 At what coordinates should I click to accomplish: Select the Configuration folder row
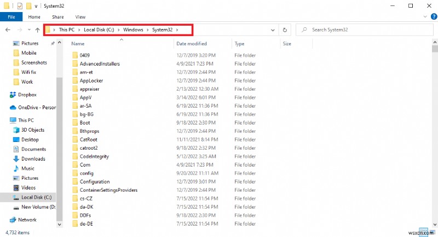tap(164, 182)
